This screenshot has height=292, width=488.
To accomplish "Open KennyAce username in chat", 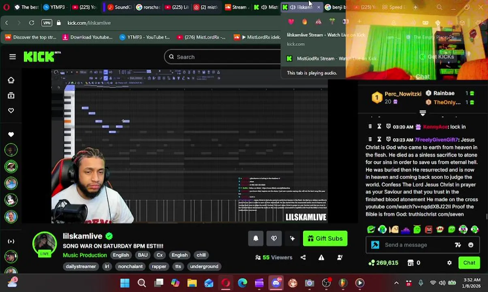I will coord(435,127).
